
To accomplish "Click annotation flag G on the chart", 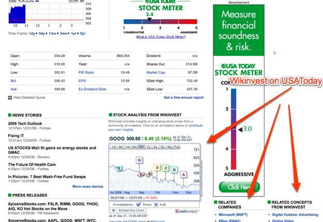I will [x=139, y=160].
